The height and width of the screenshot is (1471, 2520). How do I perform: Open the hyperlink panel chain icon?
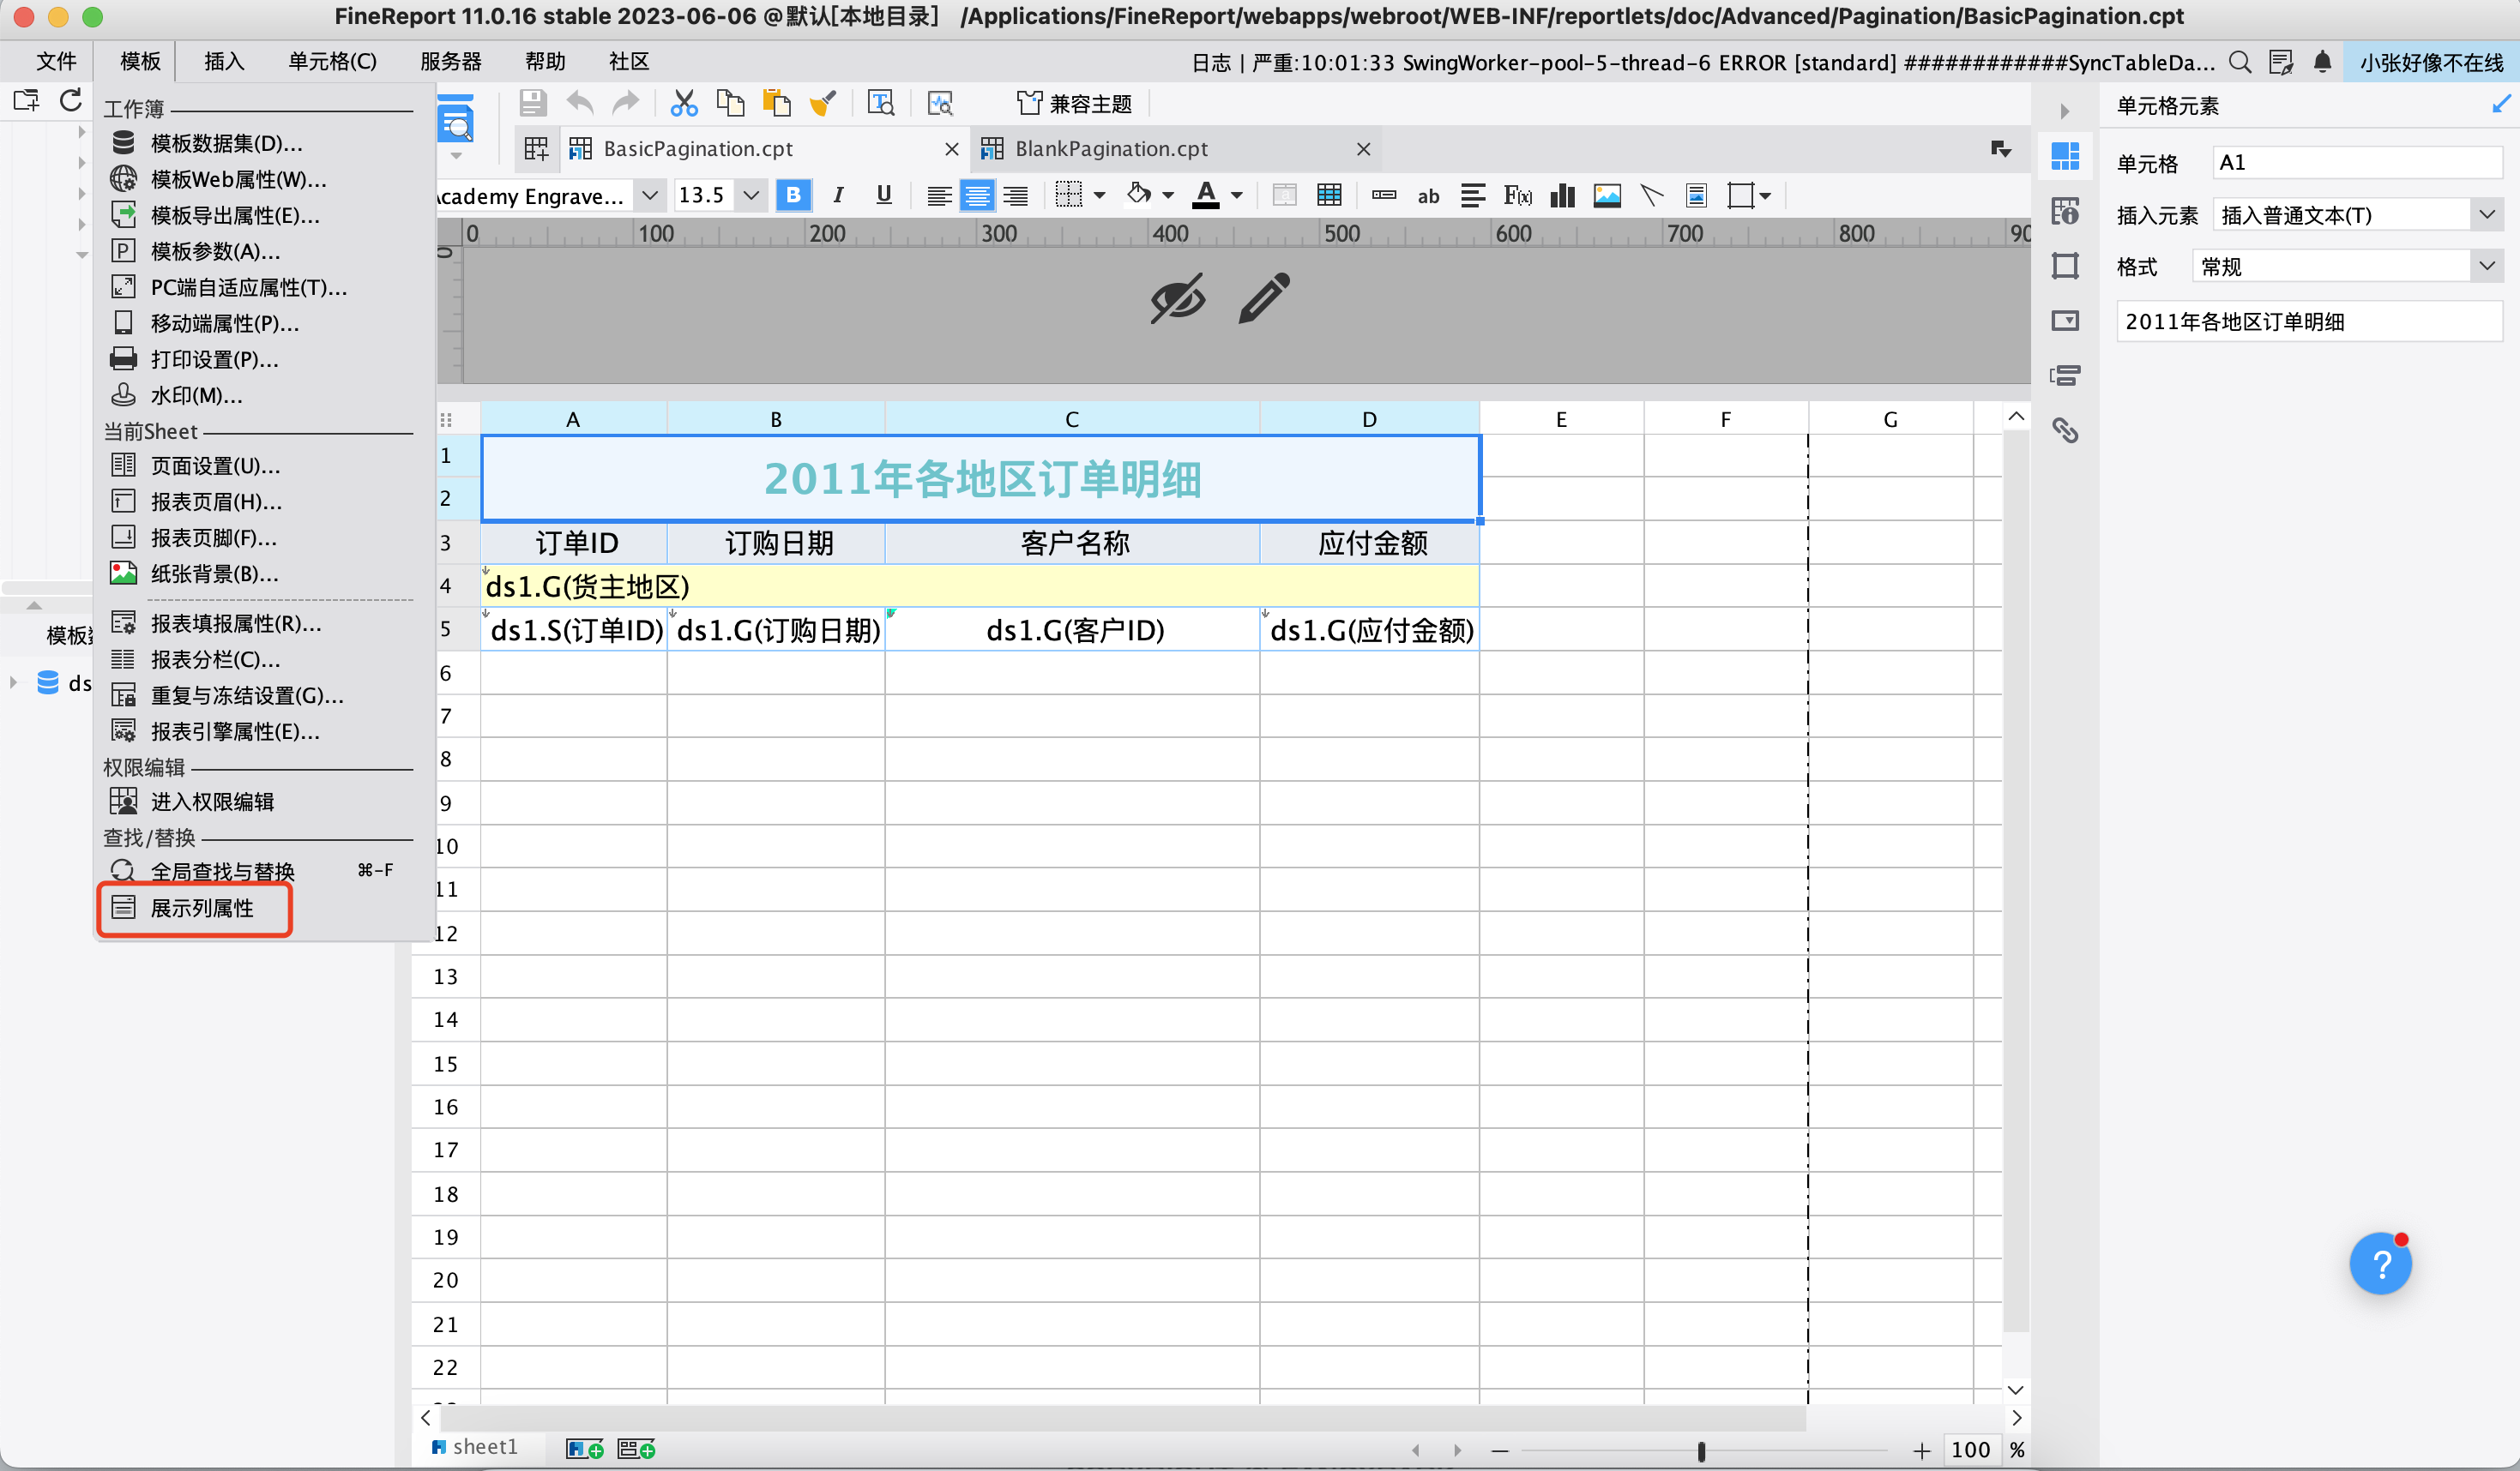tap(2065, 430)
